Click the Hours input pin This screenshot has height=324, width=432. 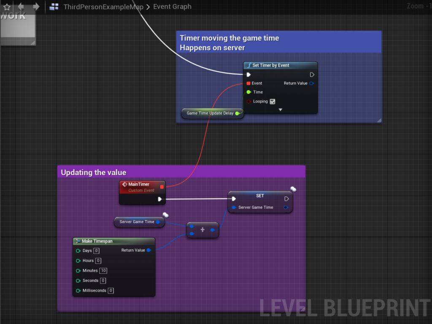(x=78, y=261)
